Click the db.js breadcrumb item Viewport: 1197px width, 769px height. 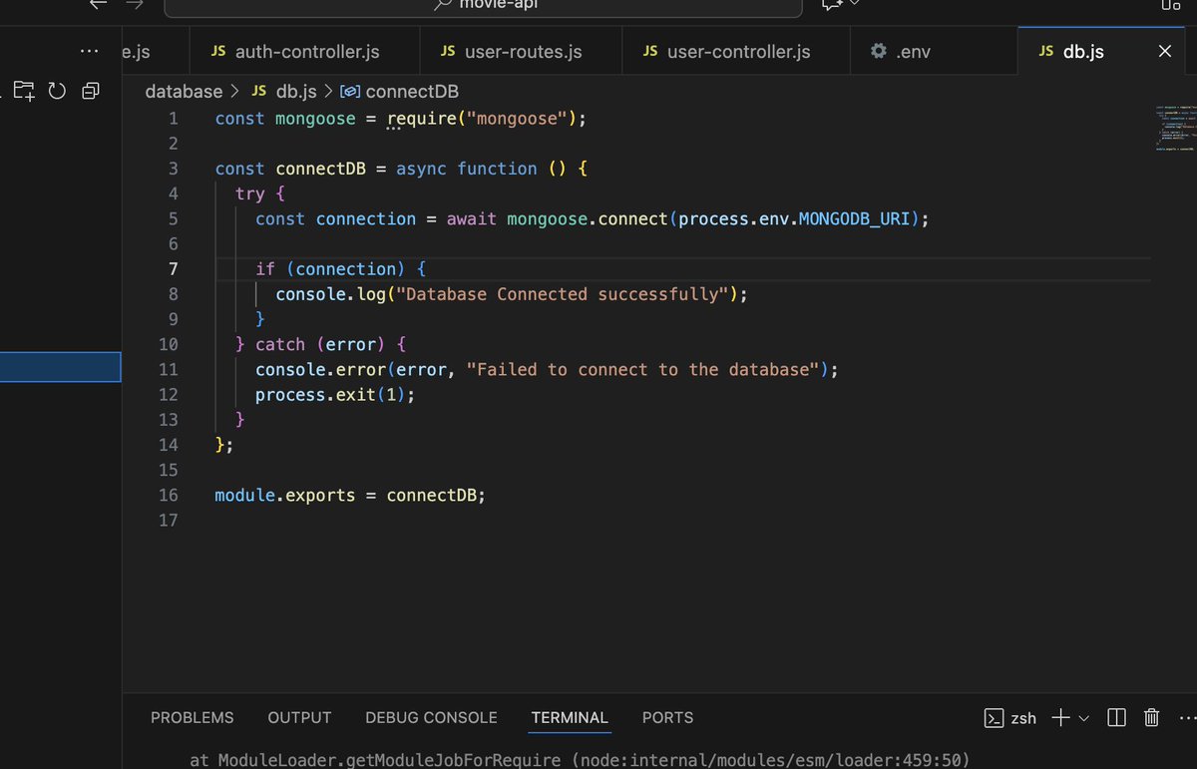point(295,91)
